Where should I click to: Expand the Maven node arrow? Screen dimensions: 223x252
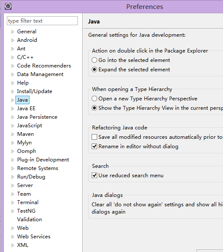12,135
